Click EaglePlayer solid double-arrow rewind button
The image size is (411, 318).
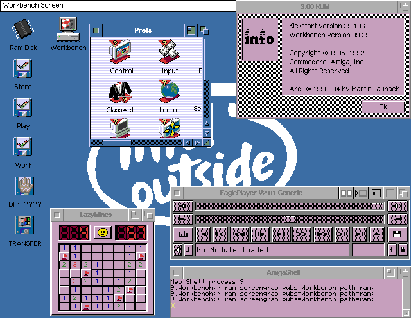tap(240, 234)
